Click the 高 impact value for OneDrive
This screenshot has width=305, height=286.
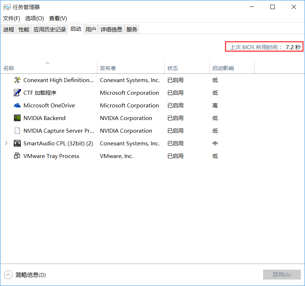click(x=215, y=106)
